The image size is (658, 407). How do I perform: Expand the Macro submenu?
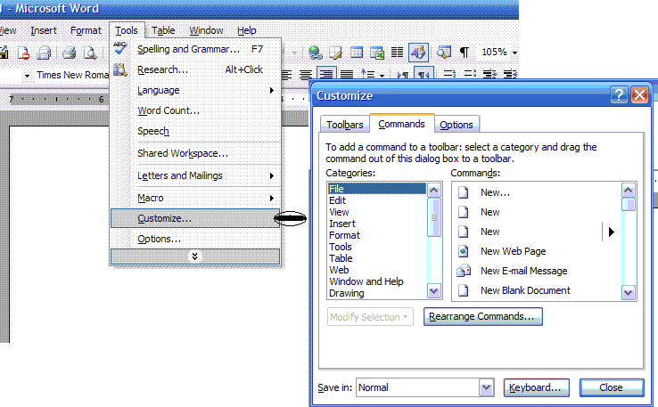click(x=195, y=198)
